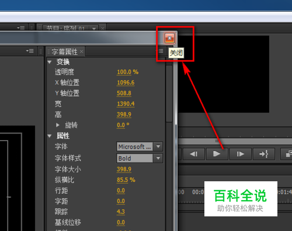This screenshot has width=292, height=231.
Task: Close the 节目: 序列 01 panel tab
Action: [x=103, y=29]
